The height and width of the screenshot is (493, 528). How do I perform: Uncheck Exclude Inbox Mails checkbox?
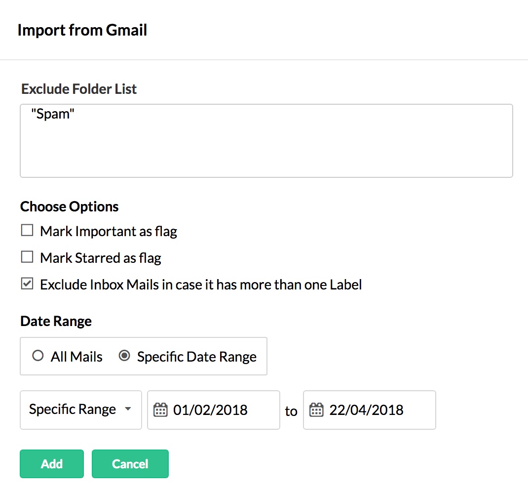tap(27, 284)
